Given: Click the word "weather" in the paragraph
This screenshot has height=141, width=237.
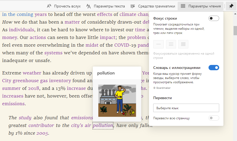Looking at the screenshot, I should [x=32, y=73].
